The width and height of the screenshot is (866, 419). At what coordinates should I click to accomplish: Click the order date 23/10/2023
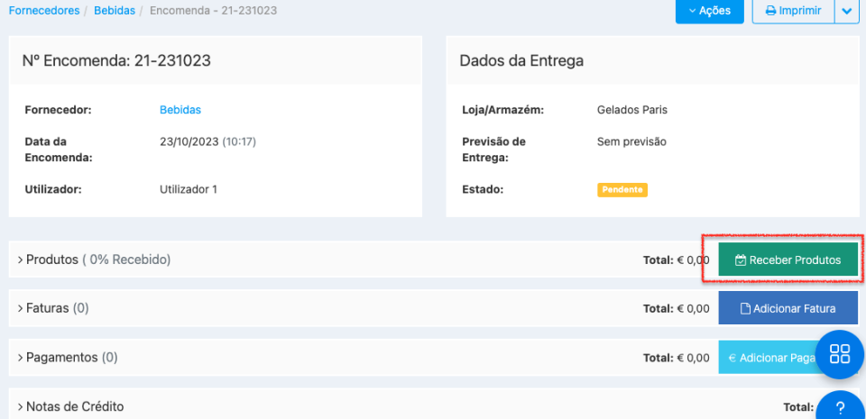[x=189, y=141]
